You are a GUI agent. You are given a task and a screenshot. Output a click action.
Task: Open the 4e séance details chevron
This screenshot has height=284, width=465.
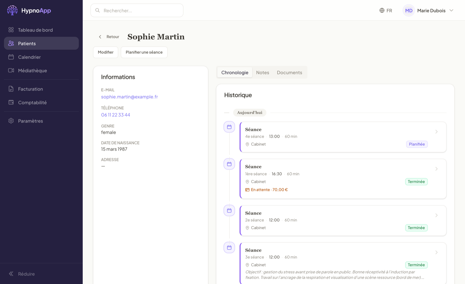437,132
